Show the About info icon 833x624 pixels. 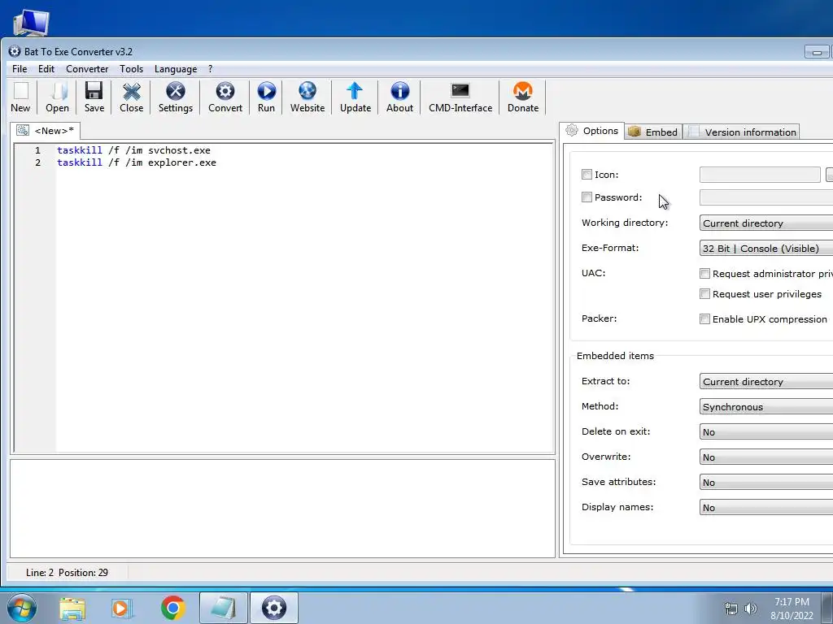tap(399, 97)
